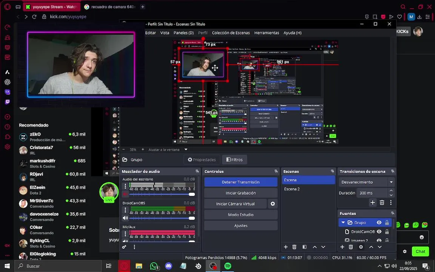This screenshot has height=272, width=435.
Task: Click Iniciar Grabación button
Action: 241,193
